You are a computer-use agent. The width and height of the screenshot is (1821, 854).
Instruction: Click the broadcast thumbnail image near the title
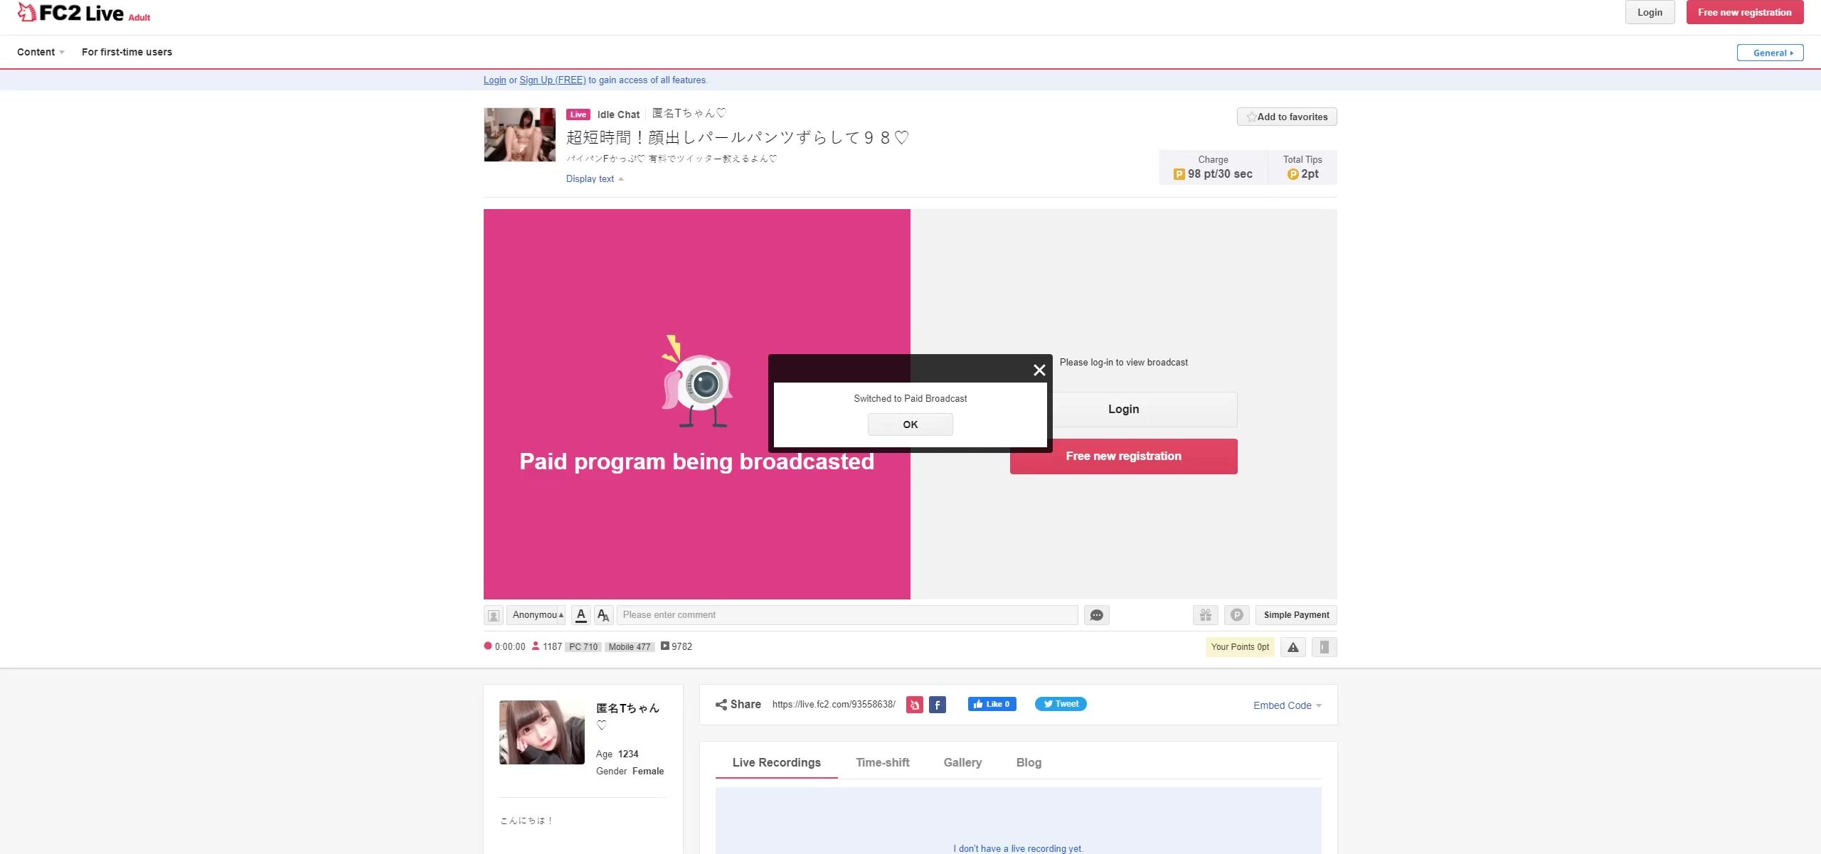click(x=520, y=134)
